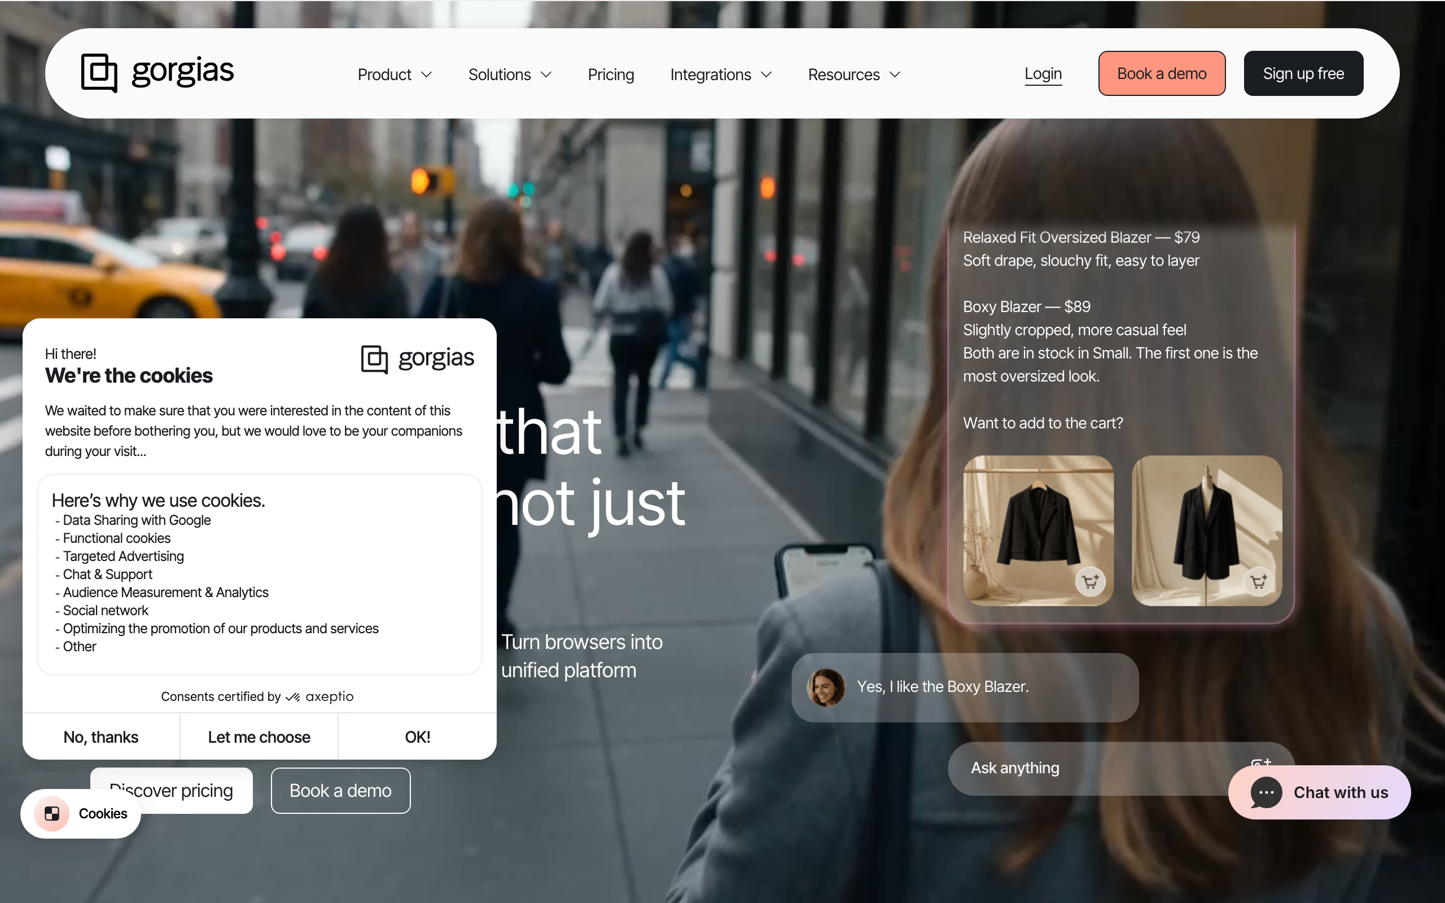This screenshot has height=903, width=1445.
Task: Open the Cookies settings badge icon
Action: [x=52, y=813]
